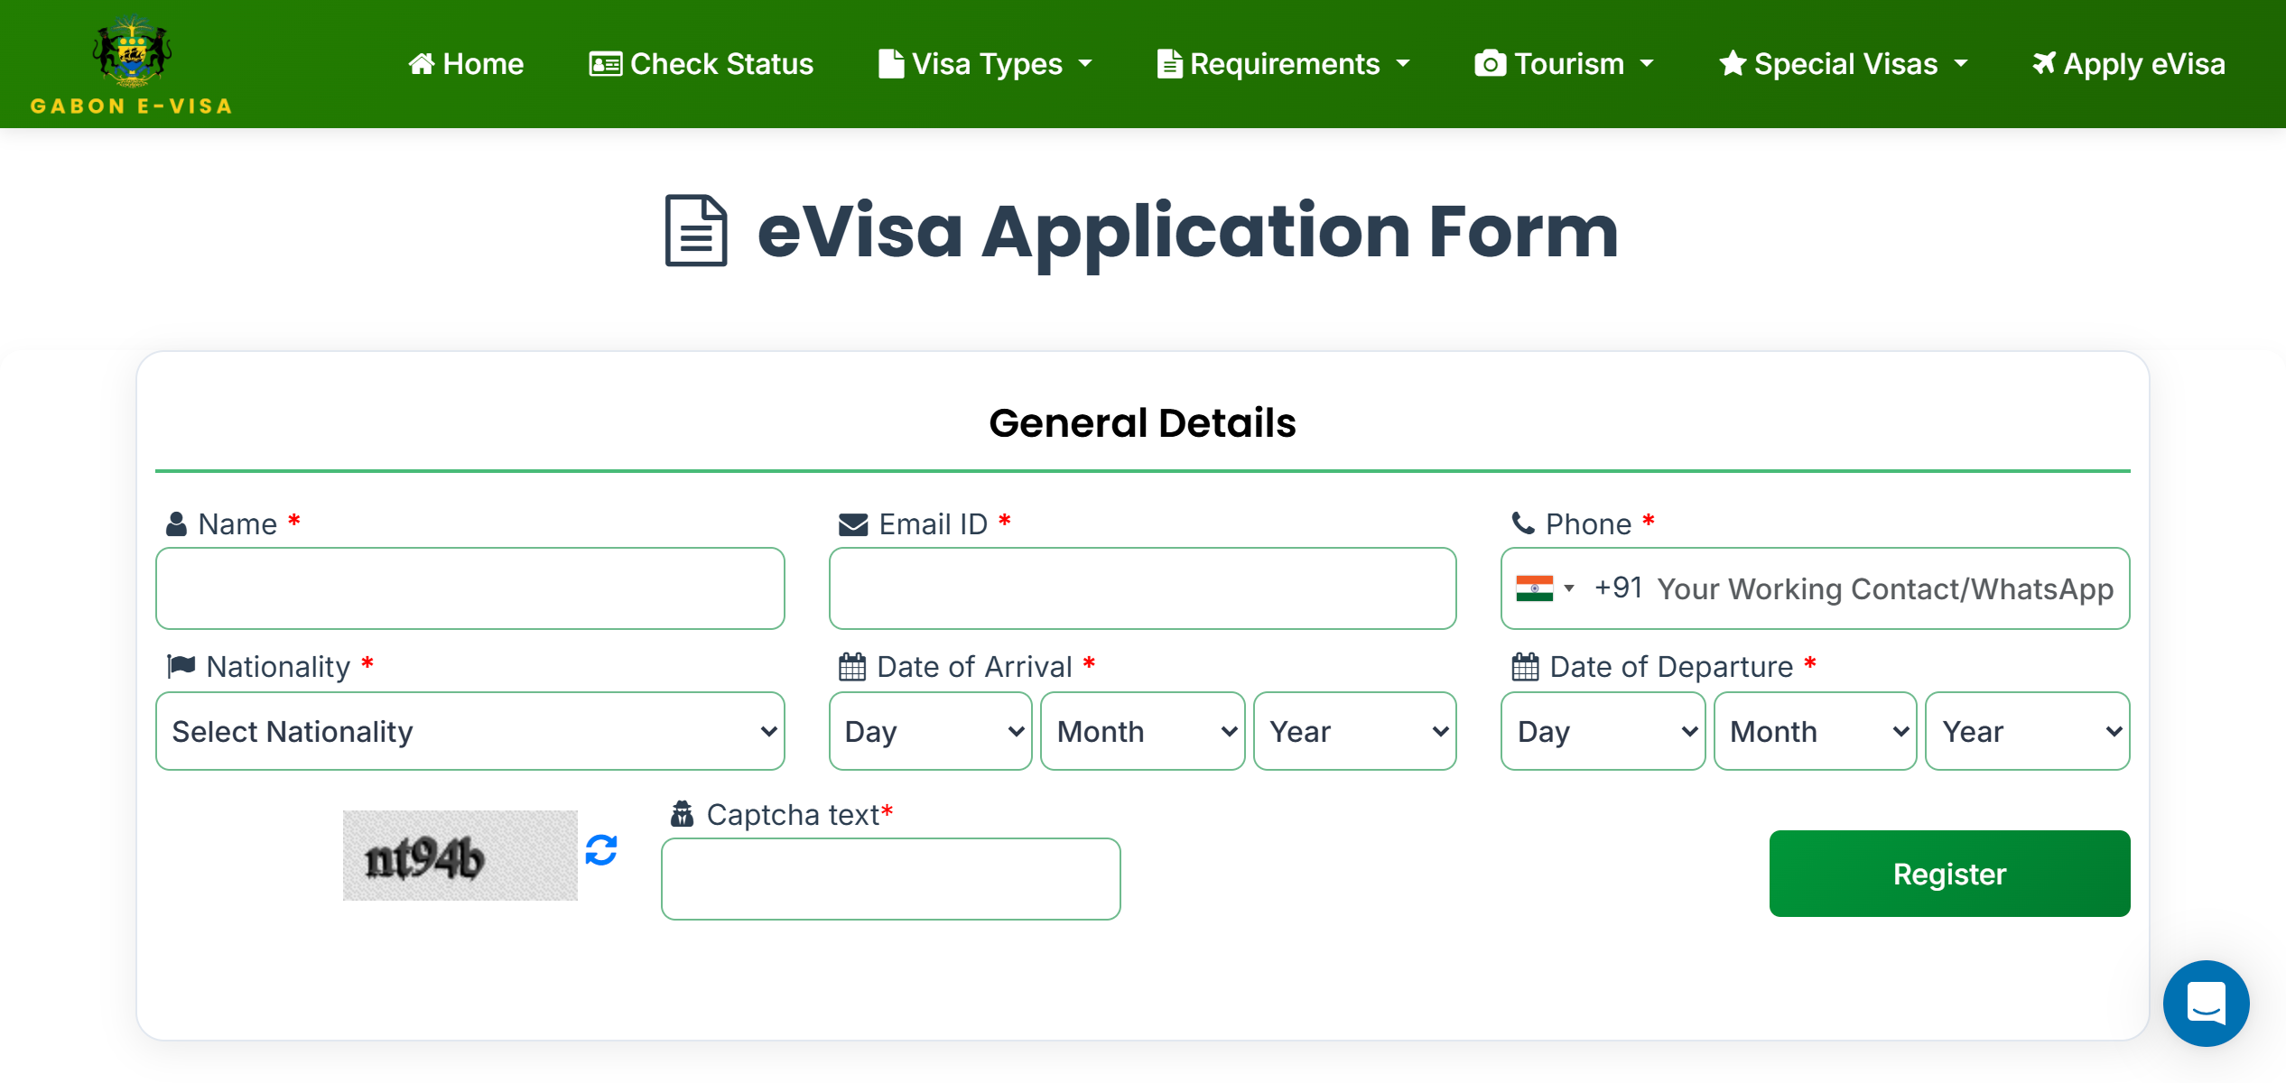Click the Gabon E-Visa coat of arms logo
The width and height of the screenshot is (2286, 1083).
coord(132,52)
